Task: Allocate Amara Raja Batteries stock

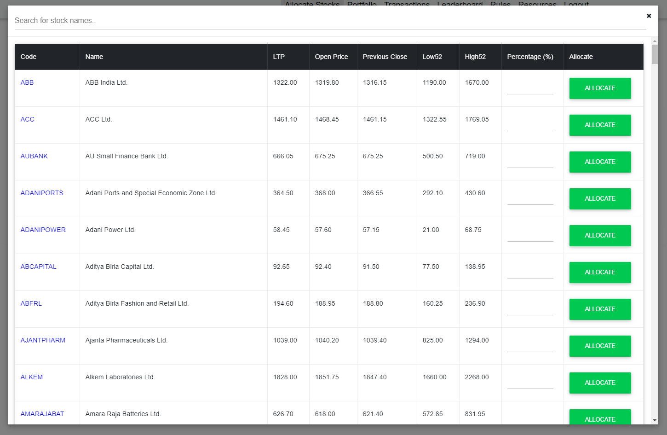Action: click(x=600, y=417)
